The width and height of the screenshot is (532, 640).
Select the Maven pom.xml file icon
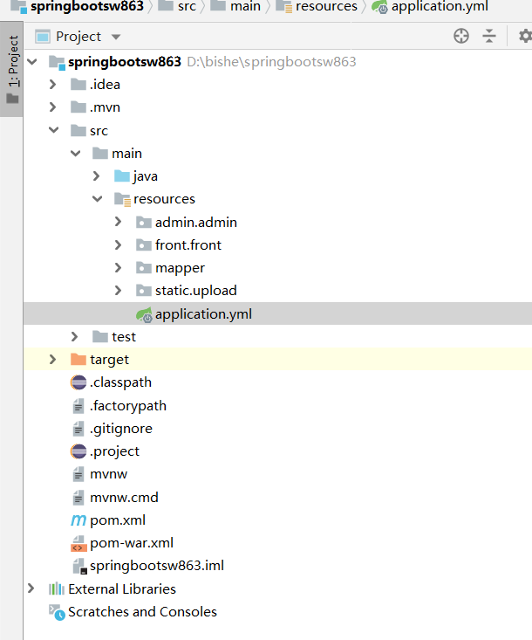click(78, 520)
